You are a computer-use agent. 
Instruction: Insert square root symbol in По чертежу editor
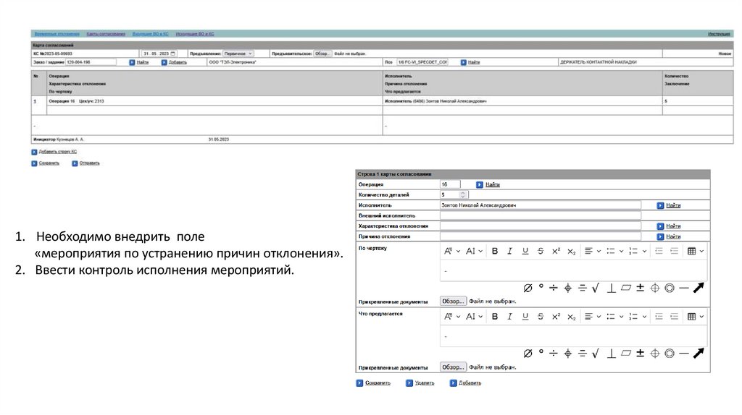[596, 288]
